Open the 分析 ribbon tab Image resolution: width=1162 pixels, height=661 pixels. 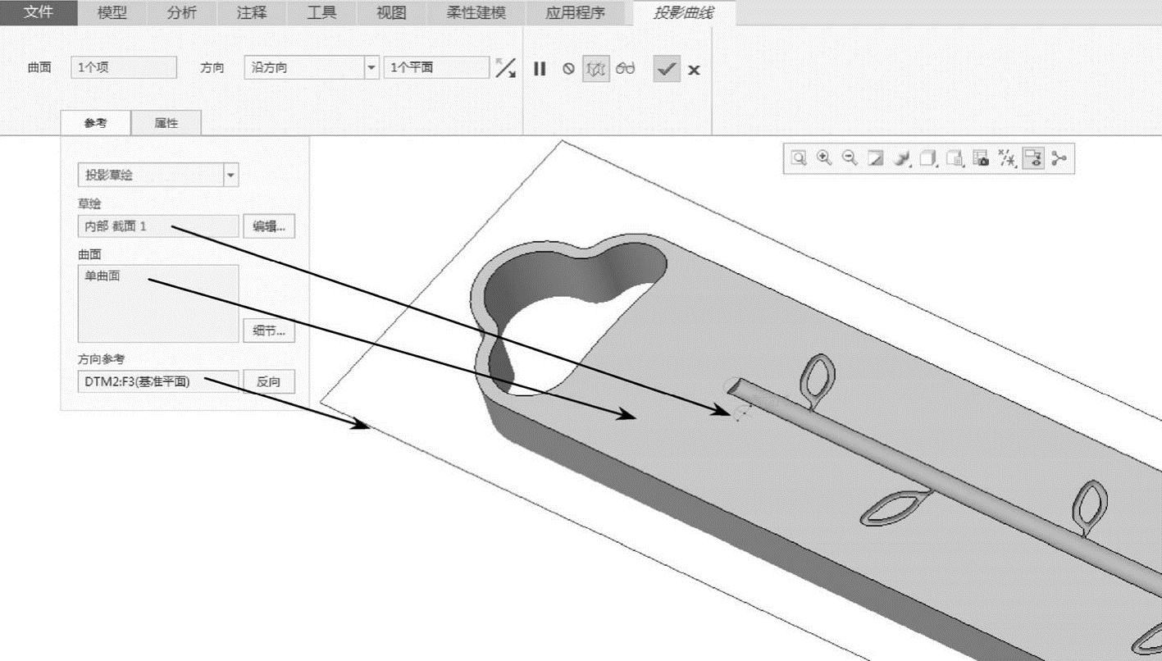click(x=182, y=12)
